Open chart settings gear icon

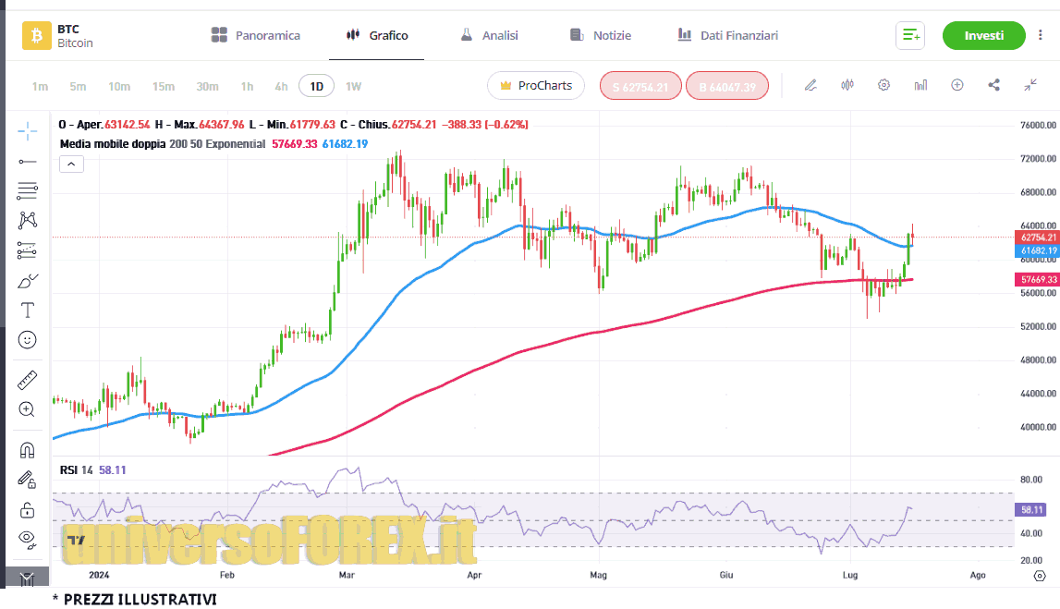point(883,85)
